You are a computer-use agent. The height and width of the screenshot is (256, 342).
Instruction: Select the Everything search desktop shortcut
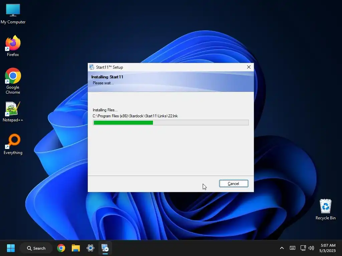click(x=13, y=144)
